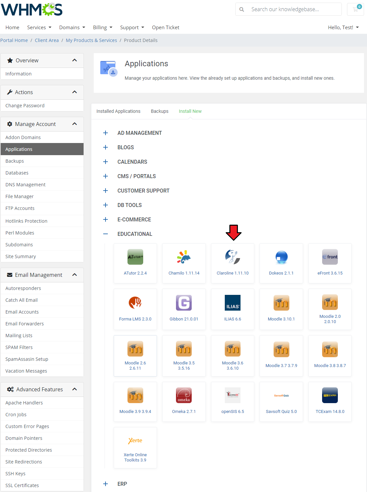Click the Moodle 2.6 2.6.11 icon
Image resolution: width=367 pixels, height=492 pixels.
(x=135, y=349)
